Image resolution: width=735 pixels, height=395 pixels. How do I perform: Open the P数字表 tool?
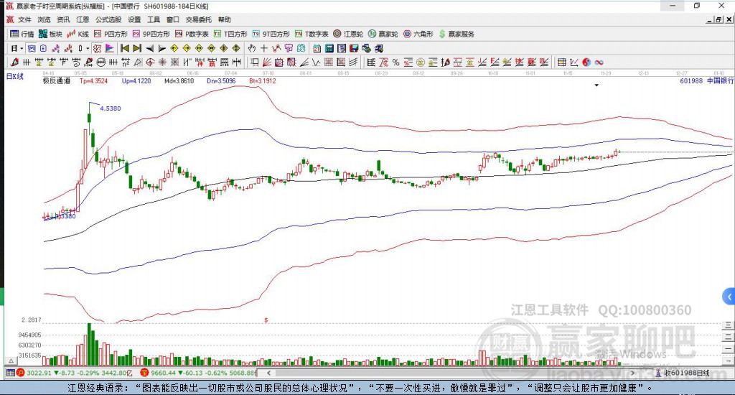point(192,34)
